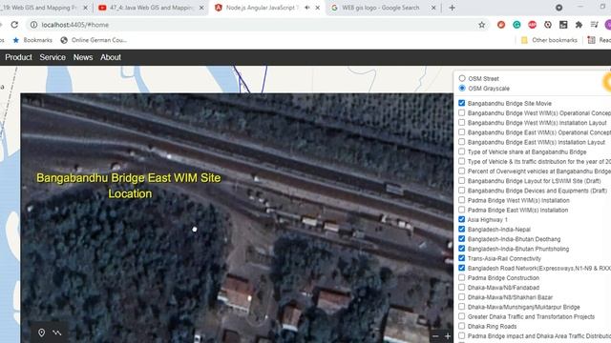Image resolution: width=611 pixels, height=343 pixels.
Task: Click the circular target extension icon
Action: [547, 25]
